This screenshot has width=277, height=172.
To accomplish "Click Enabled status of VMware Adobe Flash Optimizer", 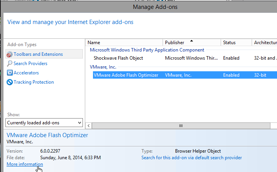I will pyautogui.click(x=231, y=75).
